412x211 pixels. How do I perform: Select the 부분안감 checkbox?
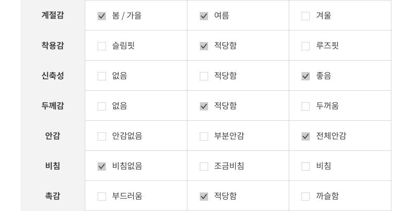(x=204, y=136)
